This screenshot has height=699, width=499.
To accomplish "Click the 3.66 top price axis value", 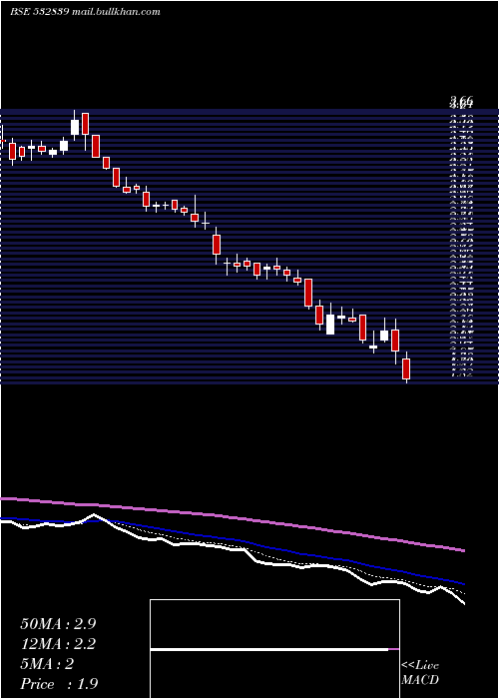I will [x=461, y=101].
